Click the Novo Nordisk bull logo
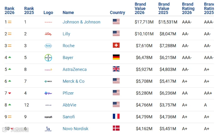This screenshot has height=134, width=217. [48, 129]
